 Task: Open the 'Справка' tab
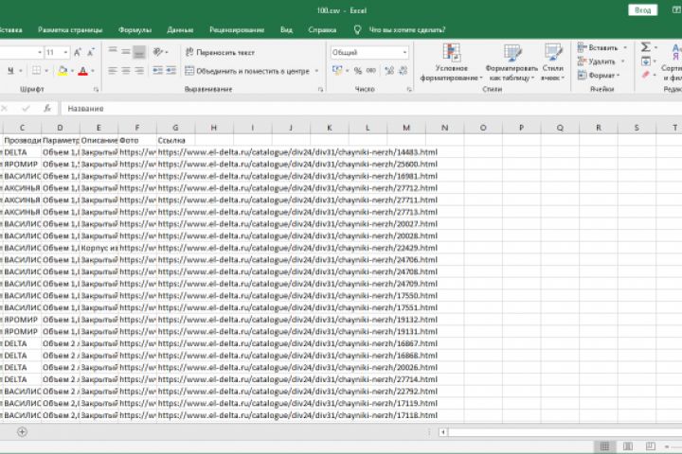322,30
